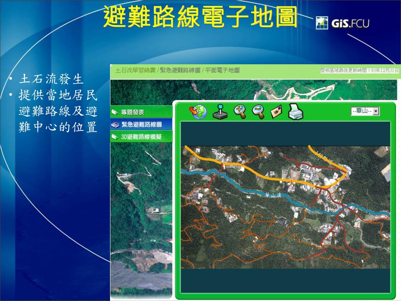
Task: Click the 3D避難路線模擬 bullet icon
Action: (x=115, y=137)
